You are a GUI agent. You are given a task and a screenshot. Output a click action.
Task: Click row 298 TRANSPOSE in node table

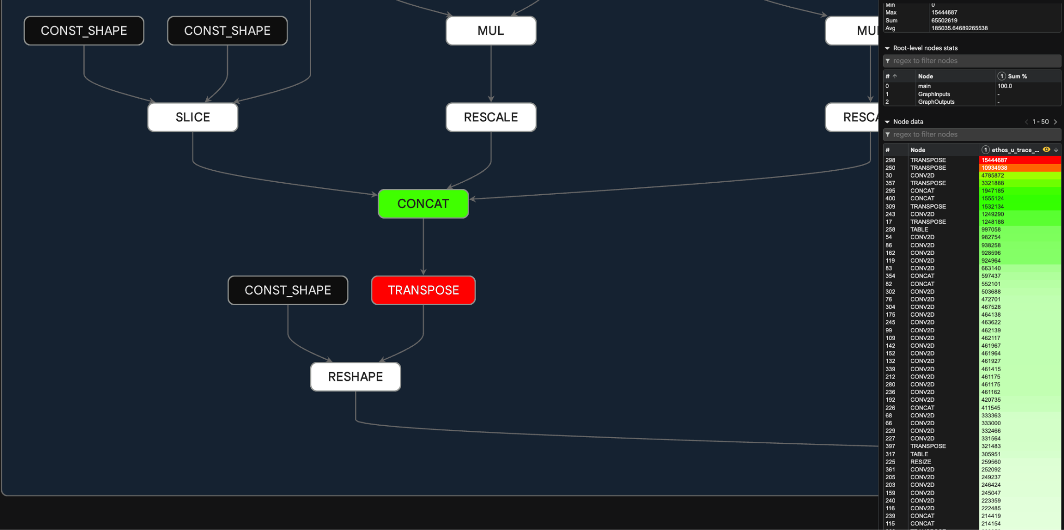(x=972, y=160)
